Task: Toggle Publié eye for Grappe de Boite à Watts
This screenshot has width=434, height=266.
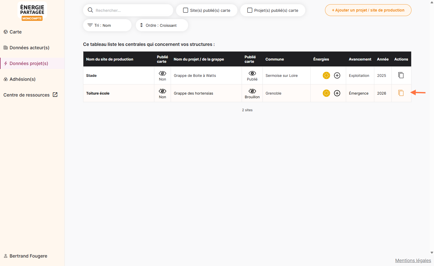Action: pos(252,73)
